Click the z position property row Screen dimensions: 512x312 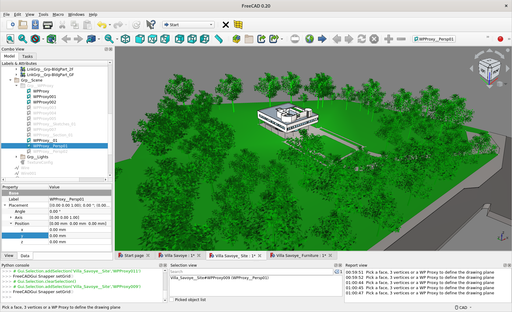[x=57, y=242]
